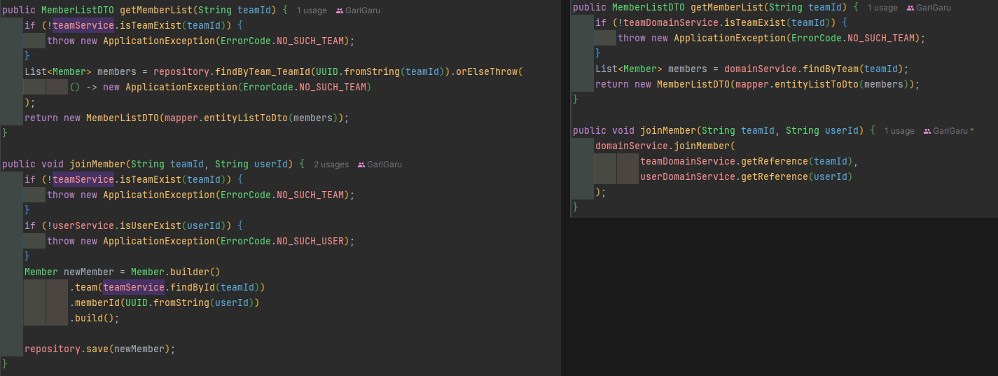Click author icon on right pane getMemberList

coord(910,8)
